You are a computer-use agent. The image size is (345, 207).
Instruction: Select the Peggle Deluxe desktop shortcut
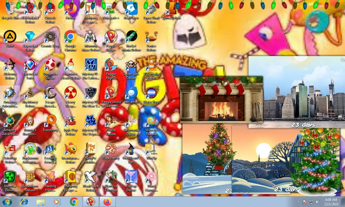click(111, 41)
